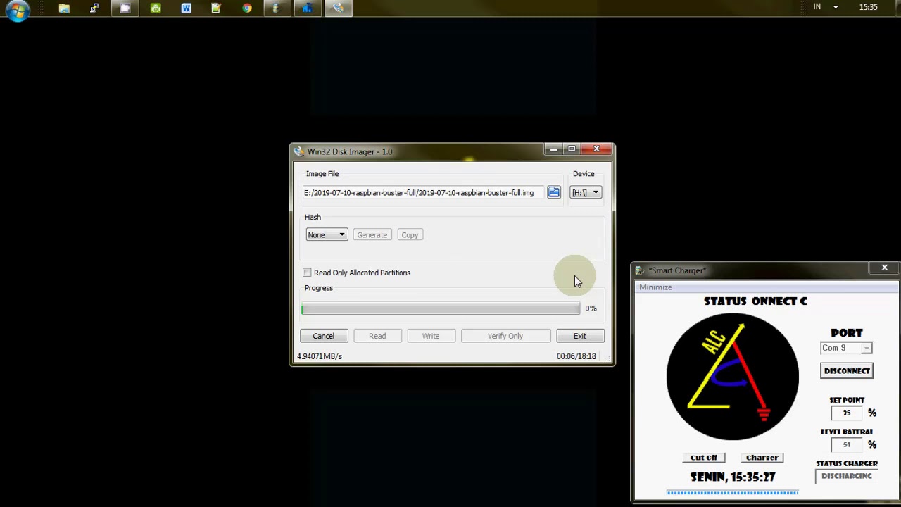The width and height of the screenshot is (901, 507).
Task: Click the Cancel button in Disk Imager
Action: pyautogui.click(x=324, y=336)
